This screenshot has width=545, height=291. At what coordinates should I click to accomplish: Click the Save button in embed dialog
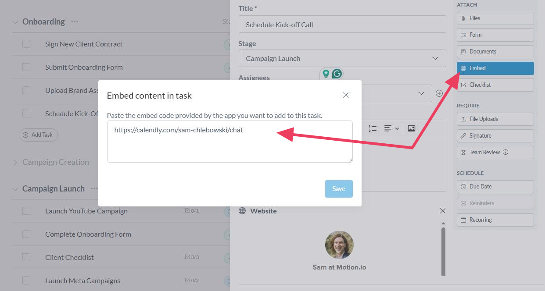pos(338,188)
